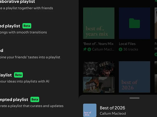Screen dimensions: 157x117
Task: Open the 'Best of'.. Years Mix cover
Action: tap(99, 23)
